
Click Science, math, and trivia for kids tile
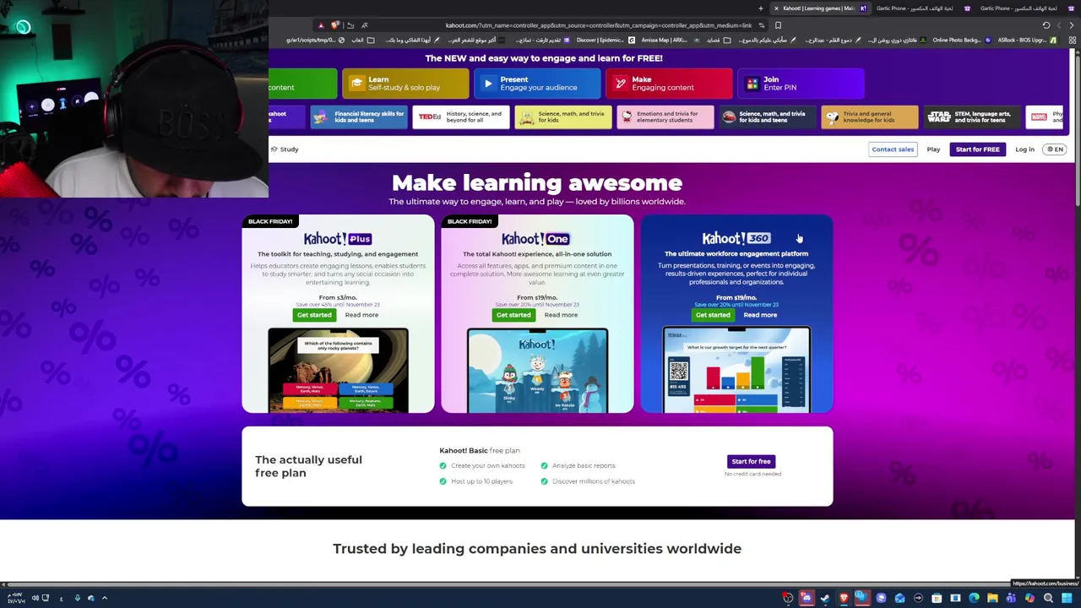point(563,117)
